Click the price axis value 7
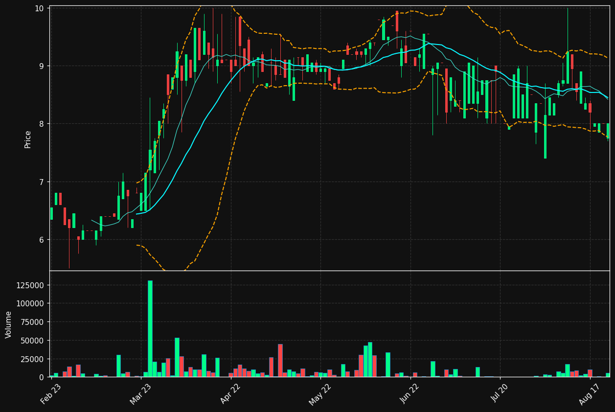 tap(42, 182)
